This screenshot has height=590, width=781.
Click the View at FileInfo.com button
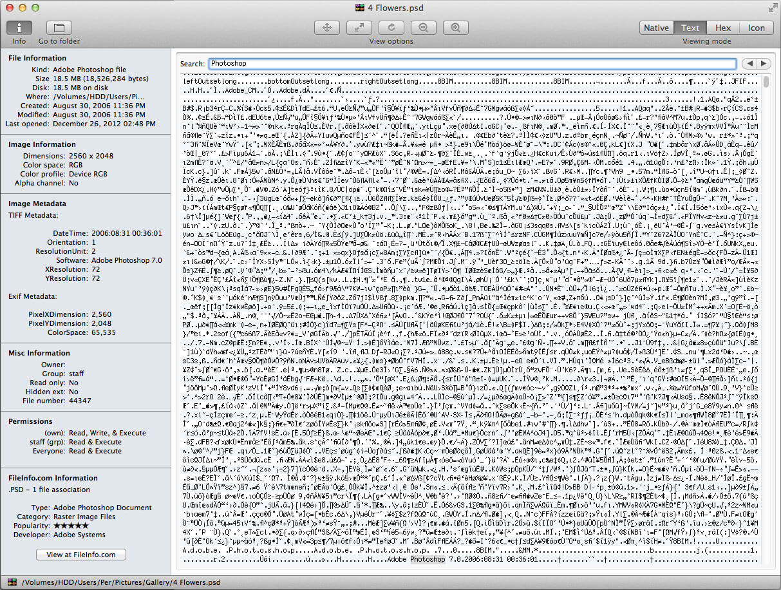[x=81, y=555]
